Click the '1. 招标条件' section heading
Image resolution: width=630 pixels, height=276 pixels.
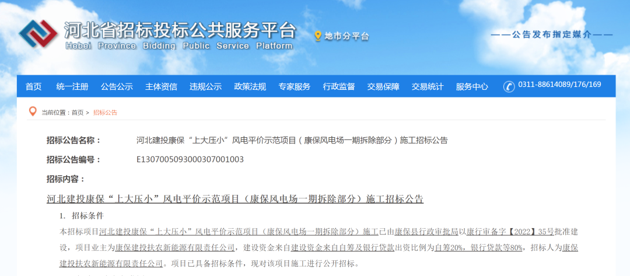click(x=81, y=216)
